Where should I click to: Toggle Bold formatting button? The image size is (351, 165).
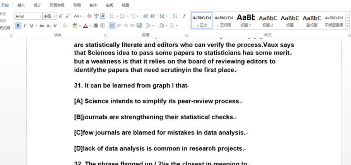click(x=18, y=26)
